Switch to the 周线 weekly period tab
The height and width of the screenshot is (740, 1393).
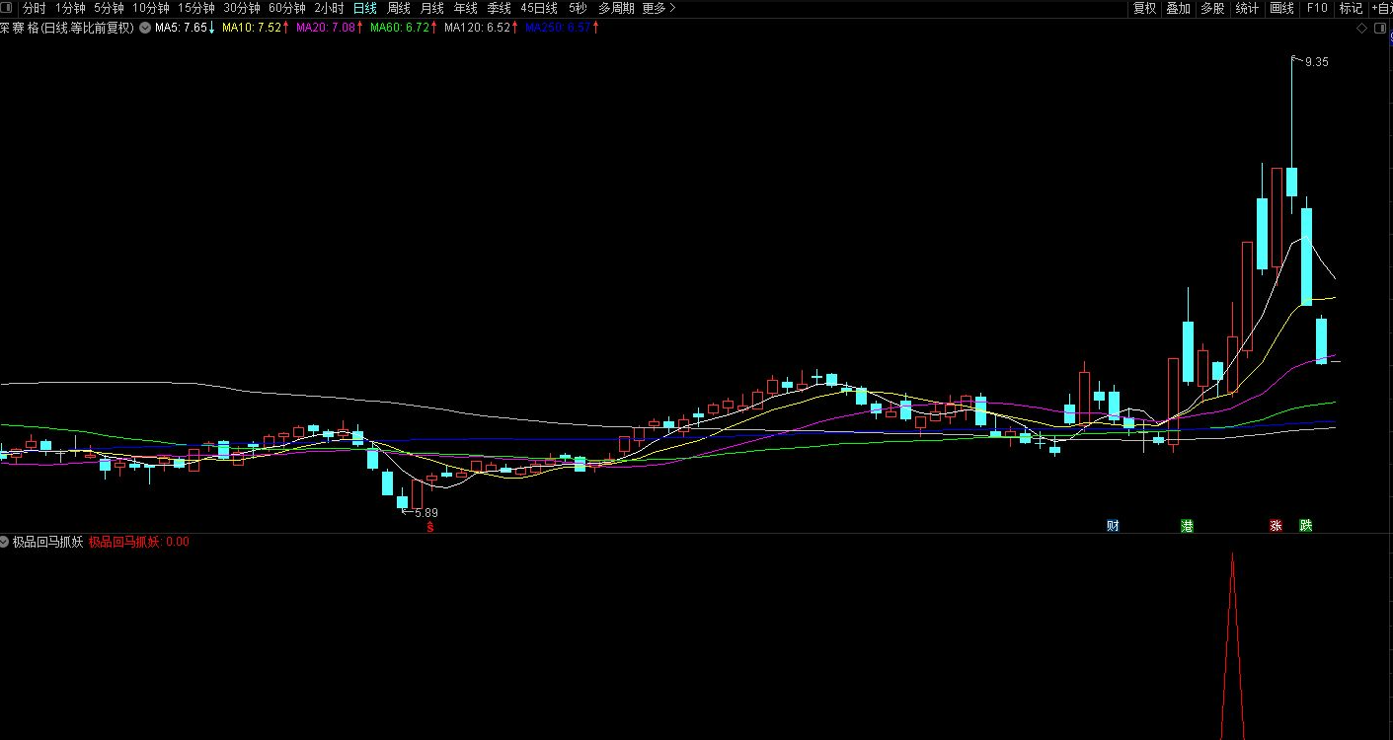point(398,8)
